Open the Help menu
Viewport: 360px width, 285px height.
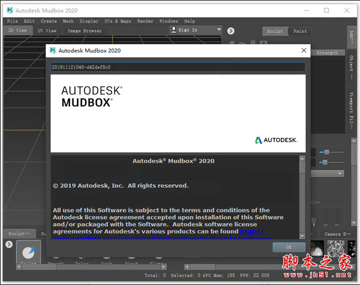(190, 21)
